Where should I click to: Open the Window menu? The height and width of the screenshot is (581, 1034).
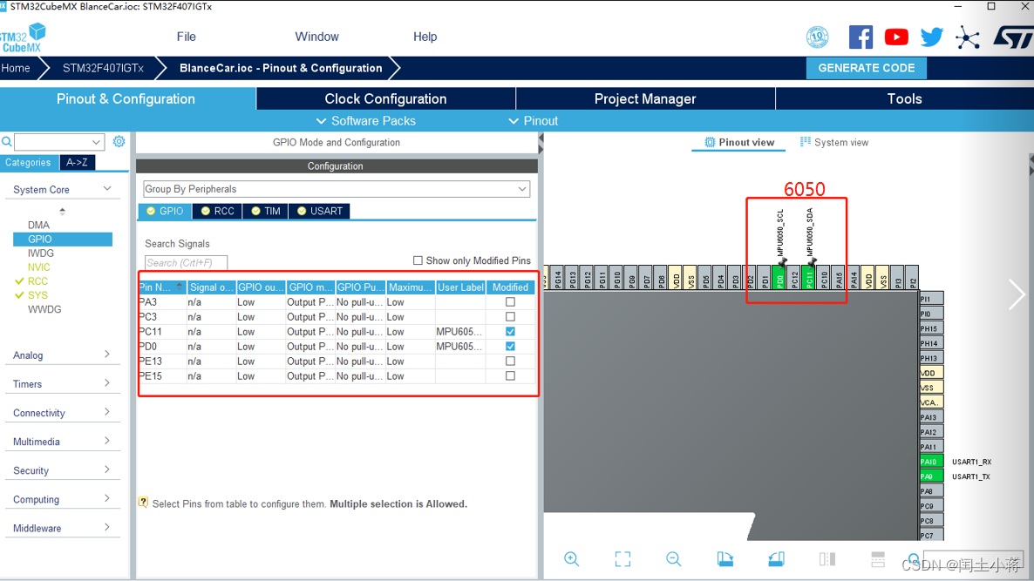click(316, 37)
